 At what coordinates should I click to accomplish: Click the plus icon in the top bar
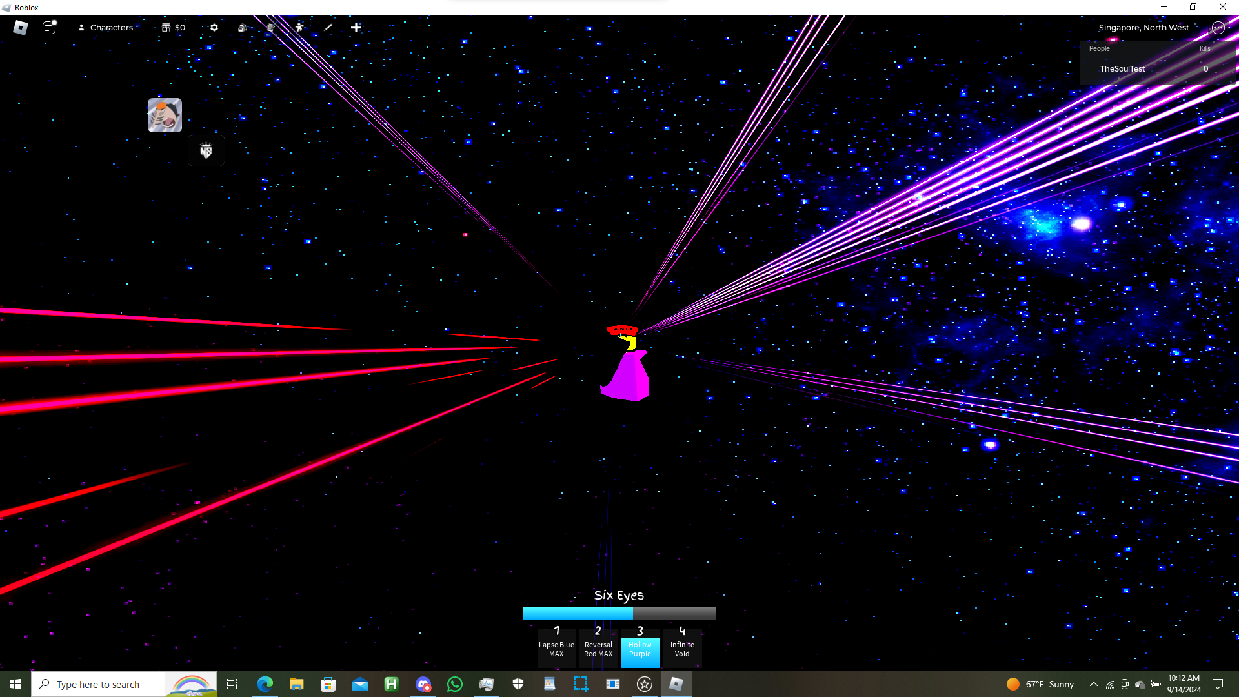(x=356, y=28)
